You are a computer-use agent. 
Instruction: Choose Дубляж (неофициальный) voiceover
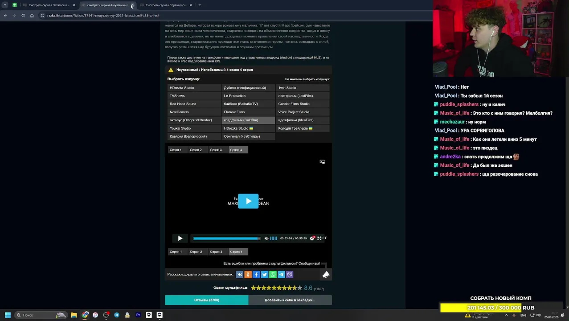[x=249, y=88]
